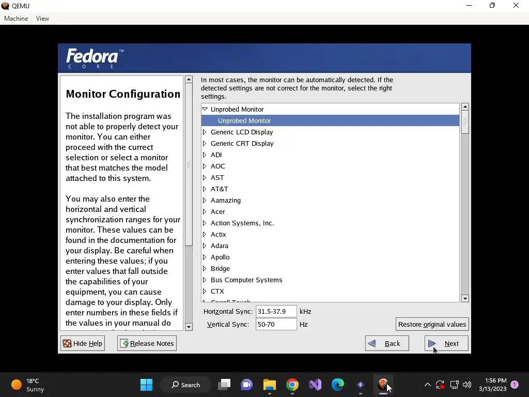Click the QEMU icon in taskbar
Image resolution: width=529 pixels, height=397 pixels.
(x=383, y=385)
